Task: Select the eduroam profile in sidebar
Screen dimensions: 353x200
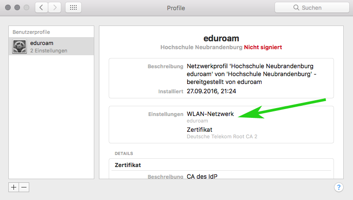Action: [52, 46]
